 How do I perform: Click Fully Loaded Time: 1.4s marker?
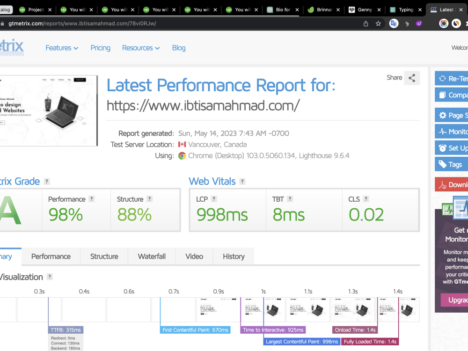click(x=370, y=342)
